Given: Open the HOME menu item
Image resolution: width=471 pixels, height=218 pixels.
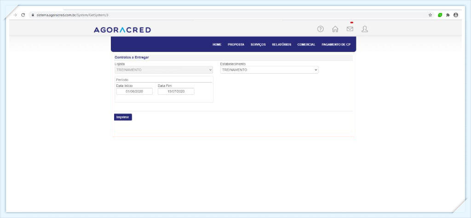Looking at the screenshot, I should 217,45.
